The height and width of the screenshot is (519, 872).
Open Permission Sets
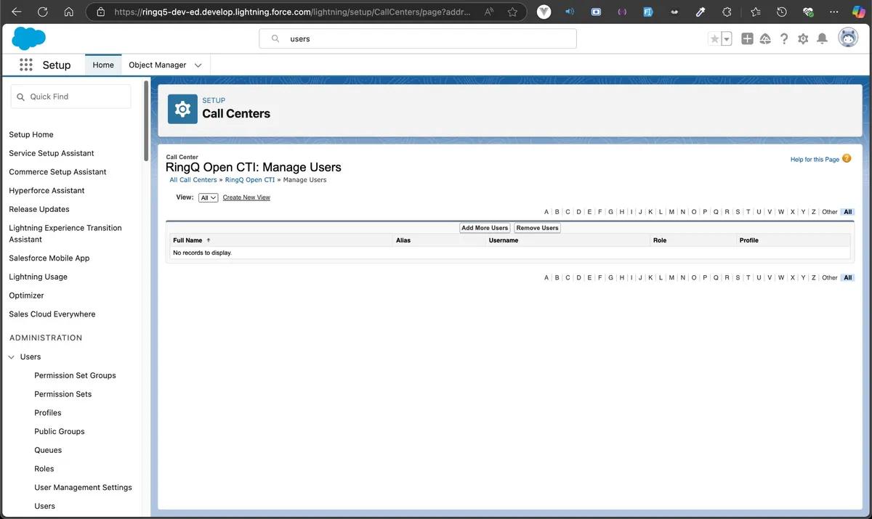click(x=63, y=394)
